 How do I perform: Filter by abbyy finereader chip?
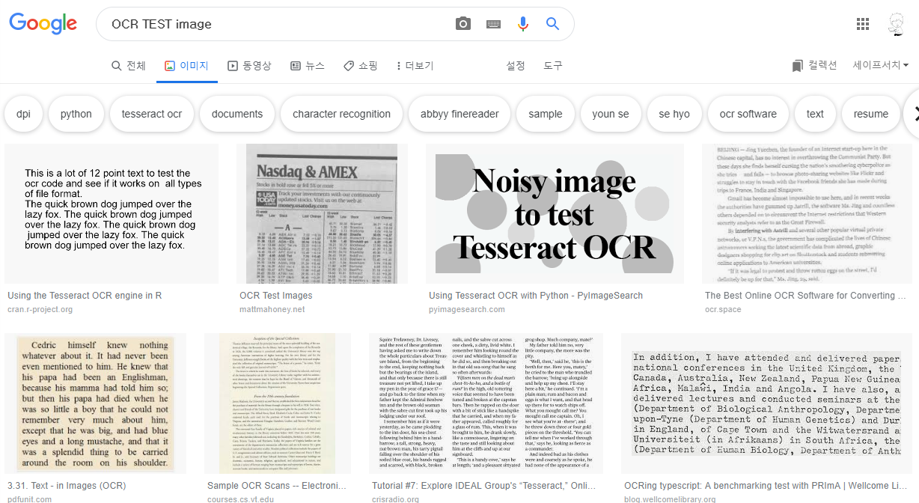459,114
